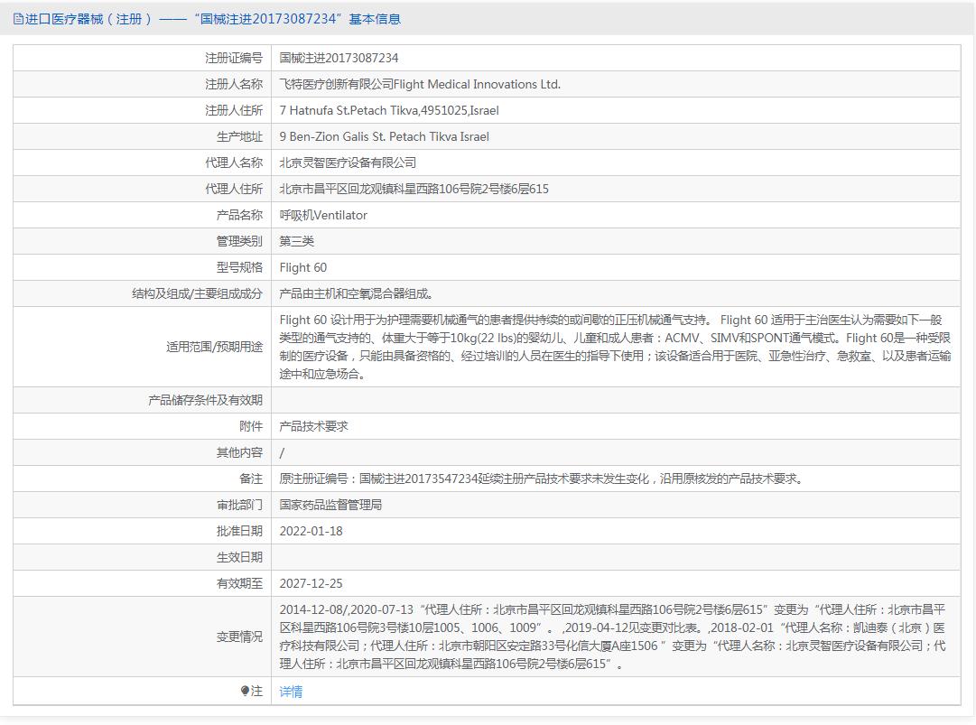Select the intended use paragraph about Flight 60

[x=615, y=347]
